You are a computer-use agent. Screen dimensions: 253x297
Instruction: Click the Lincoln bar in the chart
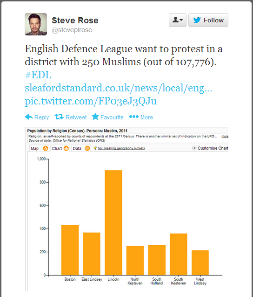point(113,222)
